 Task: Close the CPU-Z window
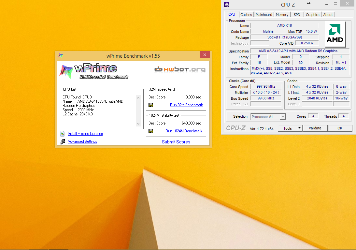pos(347,3)
